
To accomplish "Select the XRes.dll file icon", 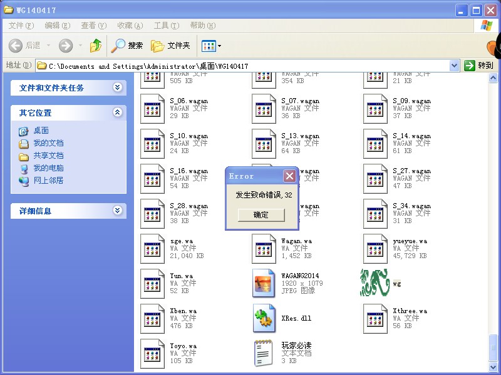I will point(264,319).
